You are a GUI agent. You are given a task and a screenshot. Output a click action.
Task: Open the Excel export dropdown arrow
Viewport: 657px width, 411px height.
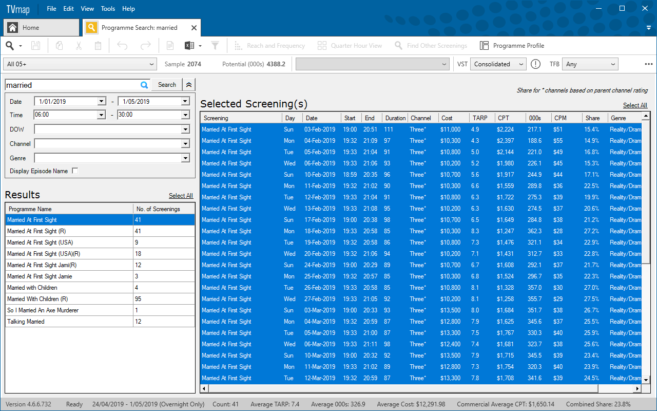tap(200, 46)
